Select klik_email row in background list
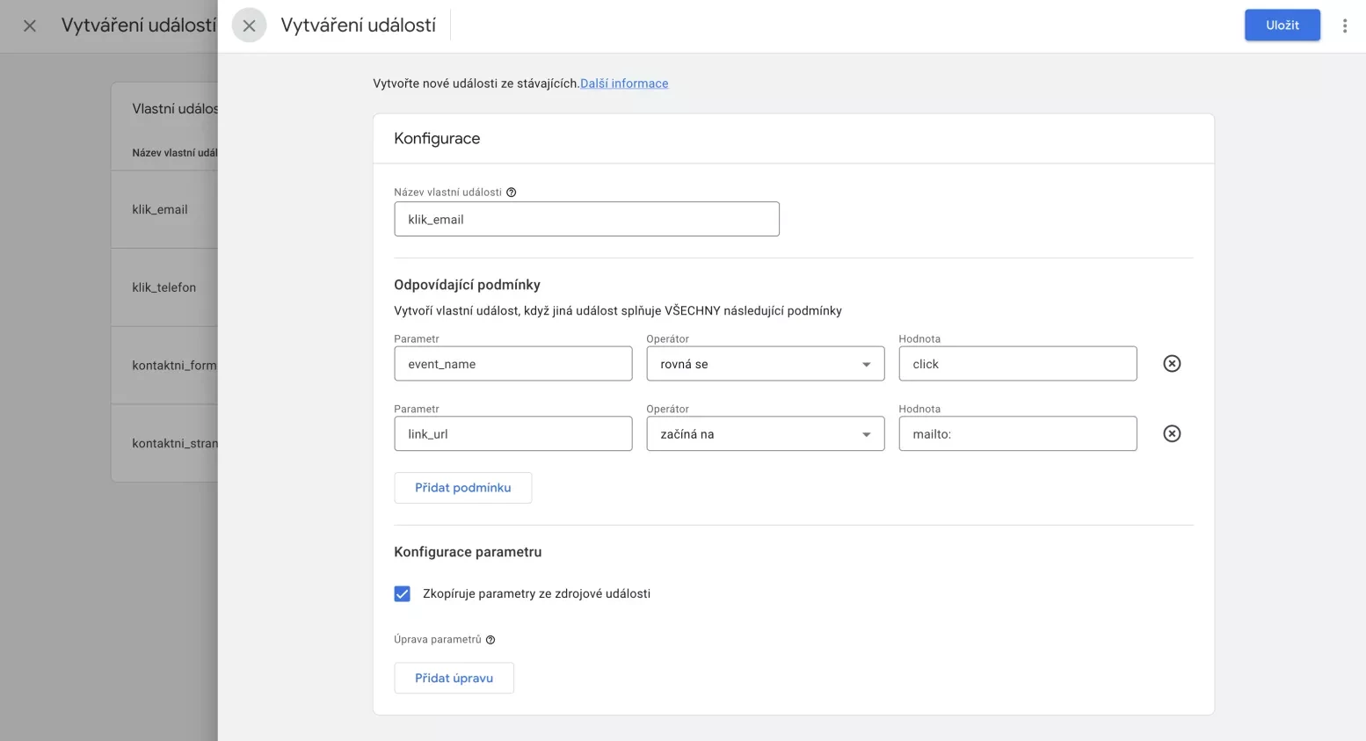This screenshot has height=741, width=1366. tap(164, 209)
